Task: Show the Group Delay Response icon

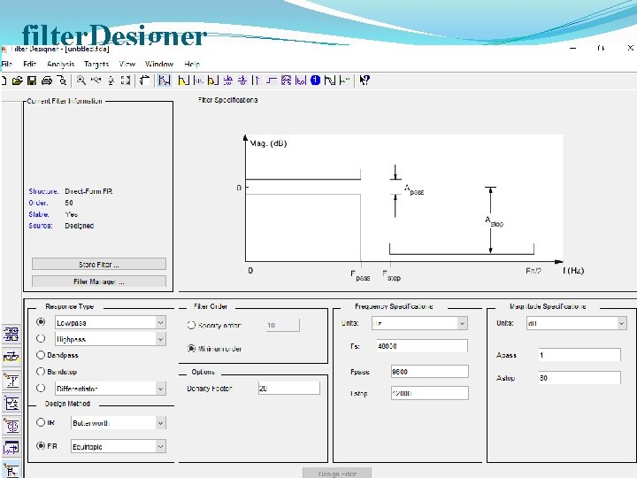Action: coord(228,81)
